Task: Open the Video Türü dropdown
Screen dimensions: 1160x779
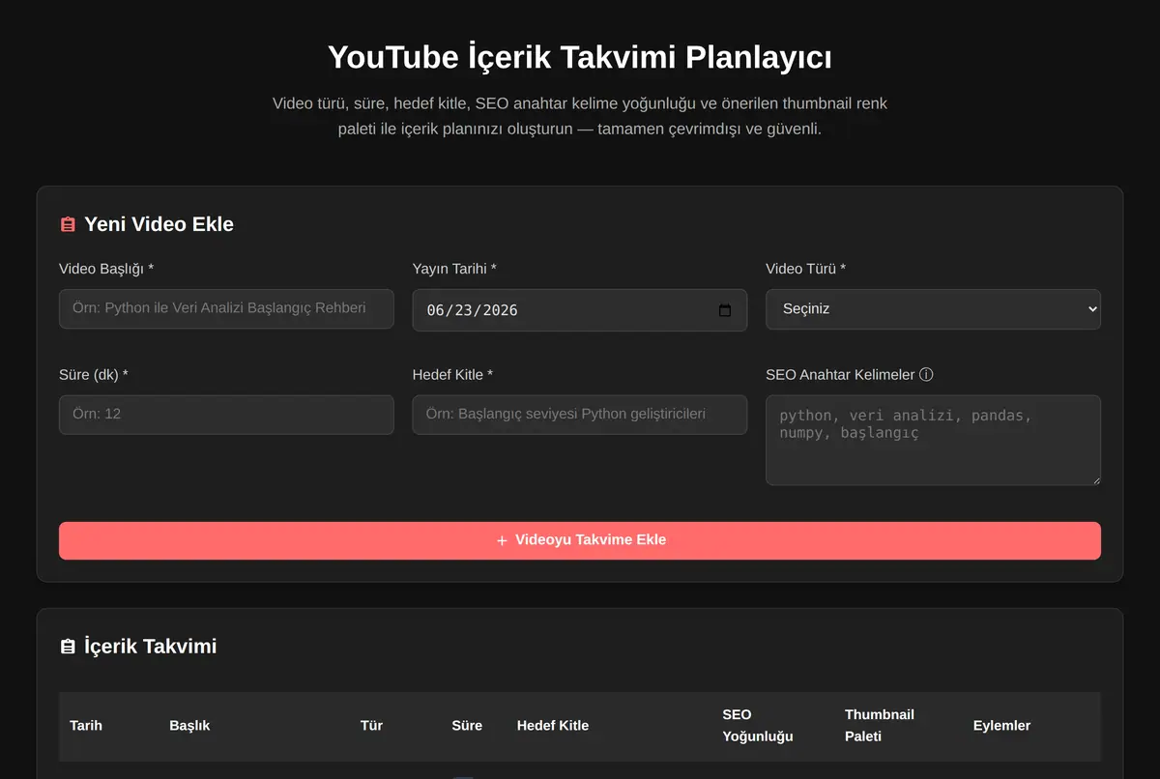Action: pyautogui.click(x=933, y=309)
